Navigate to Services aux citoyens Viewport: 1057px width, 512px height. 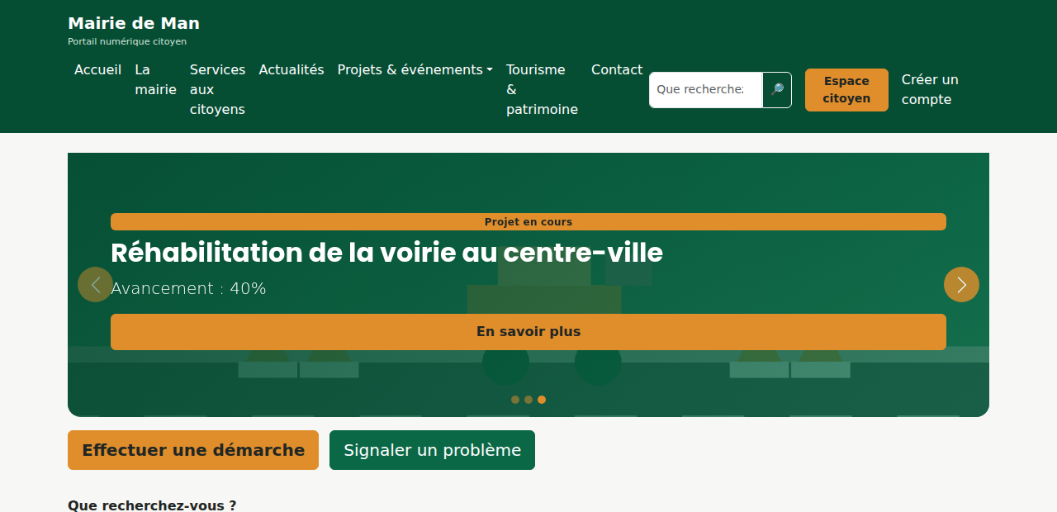pyautogui.click(x=217, y=90)
